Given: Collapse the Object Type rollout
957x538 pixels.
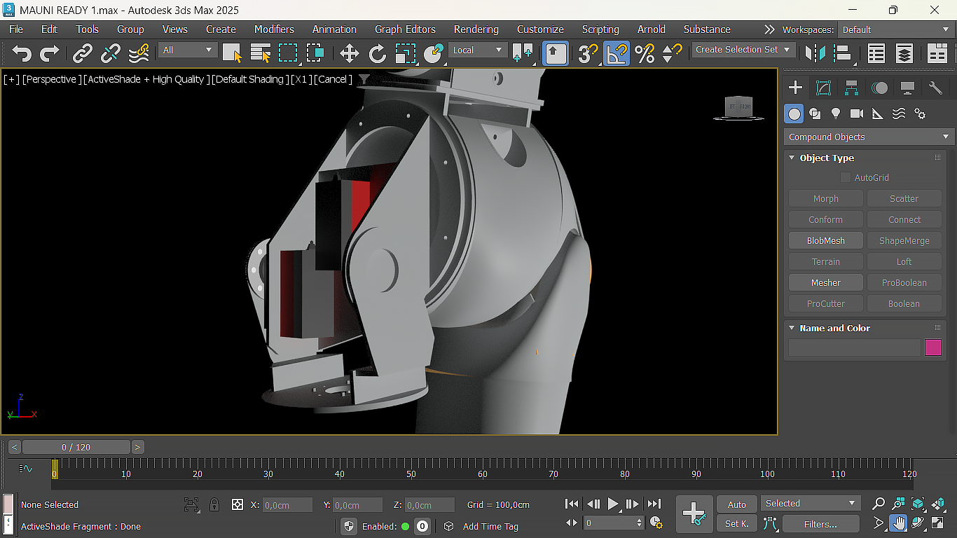Looking at the screenshot, I should (x=792, y=158).
